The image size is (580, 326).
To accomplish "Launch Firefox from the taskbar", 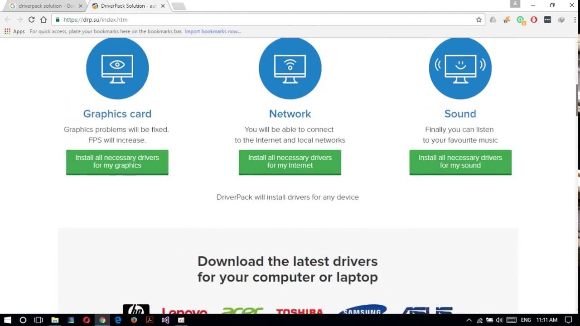I will [x=134, y=320].
